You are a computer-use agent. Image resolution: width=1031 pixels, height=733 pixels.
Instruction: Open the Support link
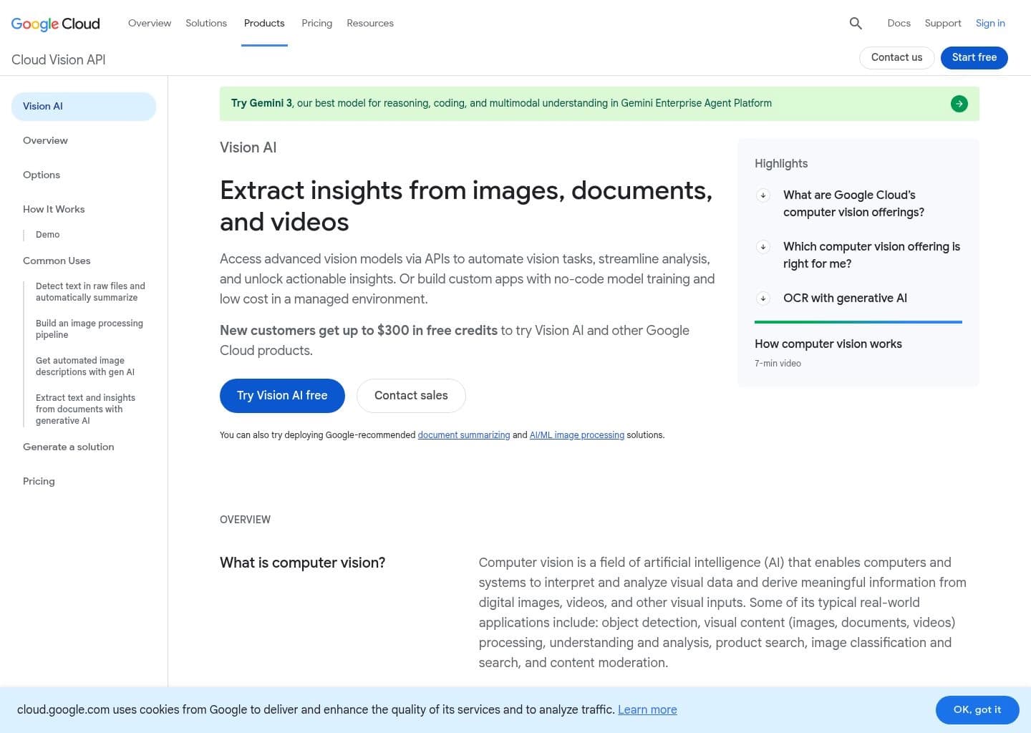tap(943, 23)
